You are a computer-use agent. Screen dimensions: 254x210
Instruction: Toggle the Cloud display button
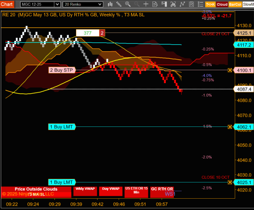coord(222,4)
